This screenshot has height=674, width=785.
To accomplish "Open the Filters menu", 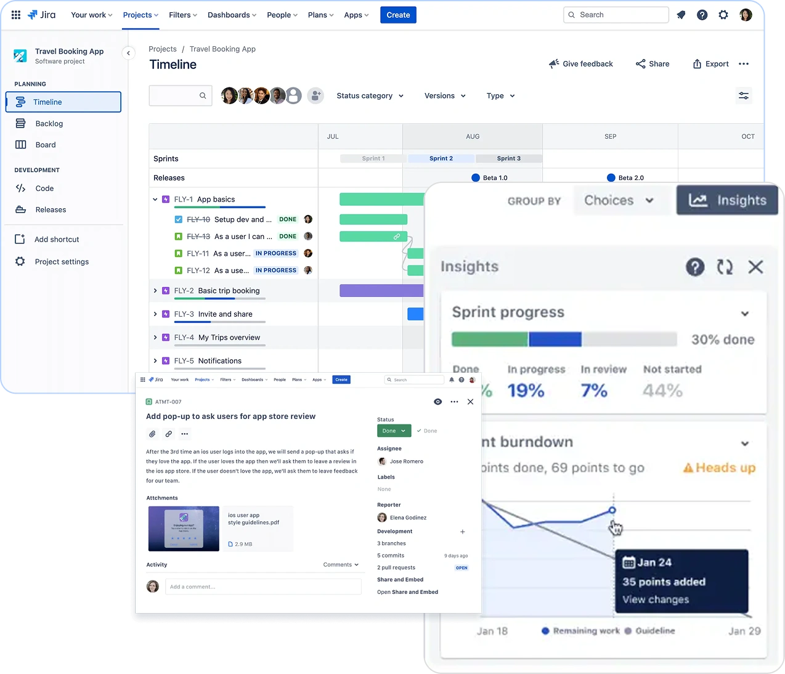I will pyautogui.click(x=183, y=15).
